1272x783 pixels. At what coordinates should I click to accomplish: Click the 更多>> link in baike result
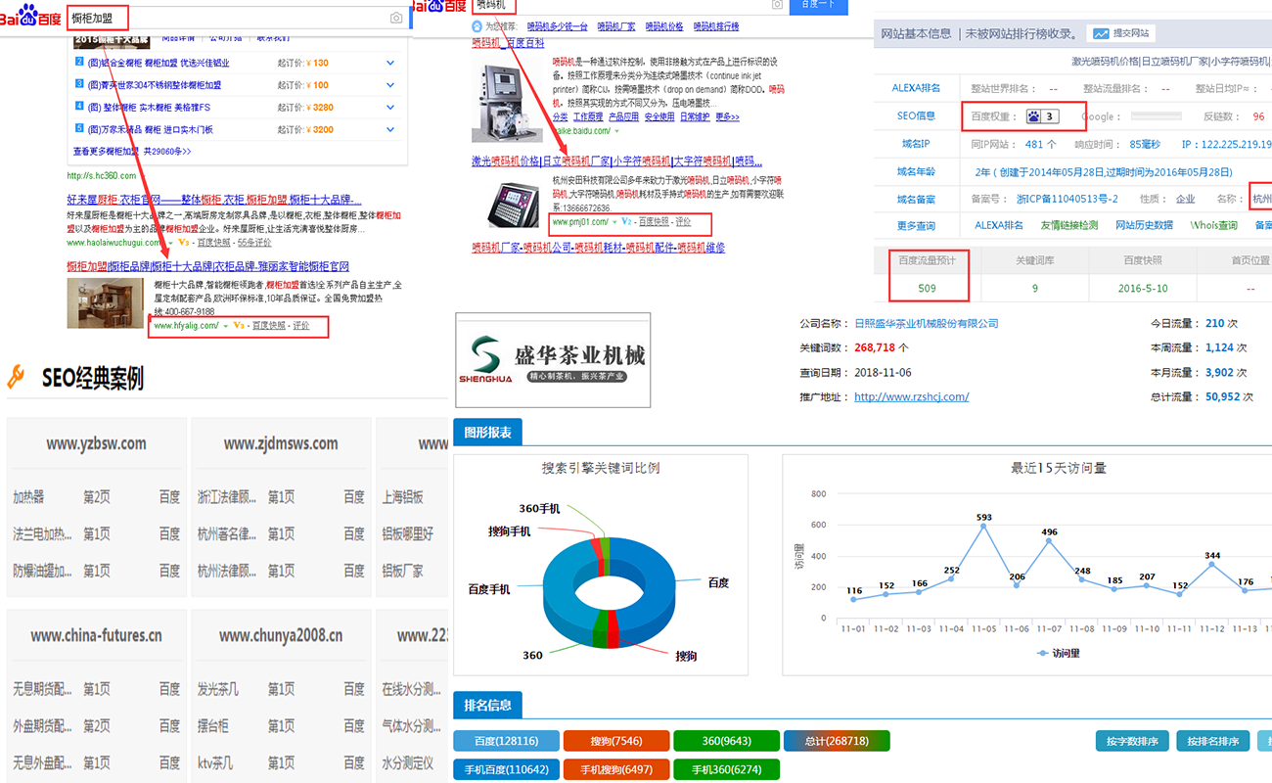[727, 116]
